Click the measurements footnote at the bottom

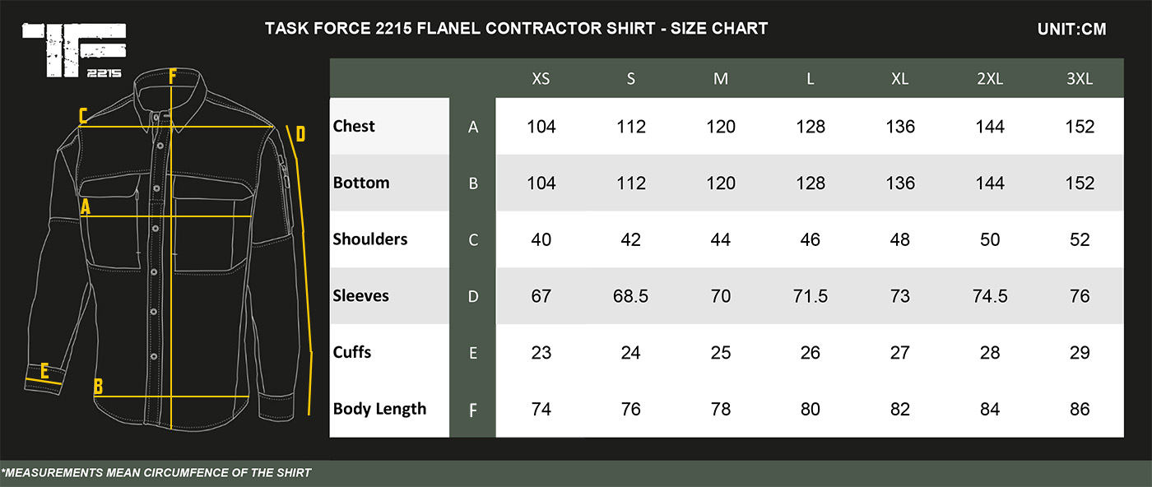coord(156,473)
